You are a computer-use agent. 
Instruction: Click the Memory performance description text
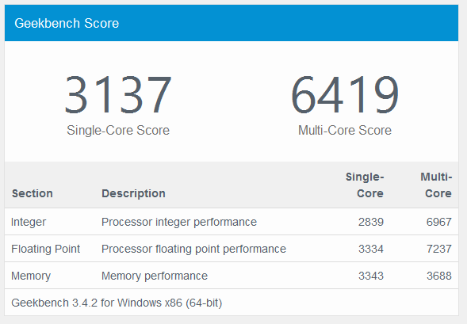pos(155,276)
